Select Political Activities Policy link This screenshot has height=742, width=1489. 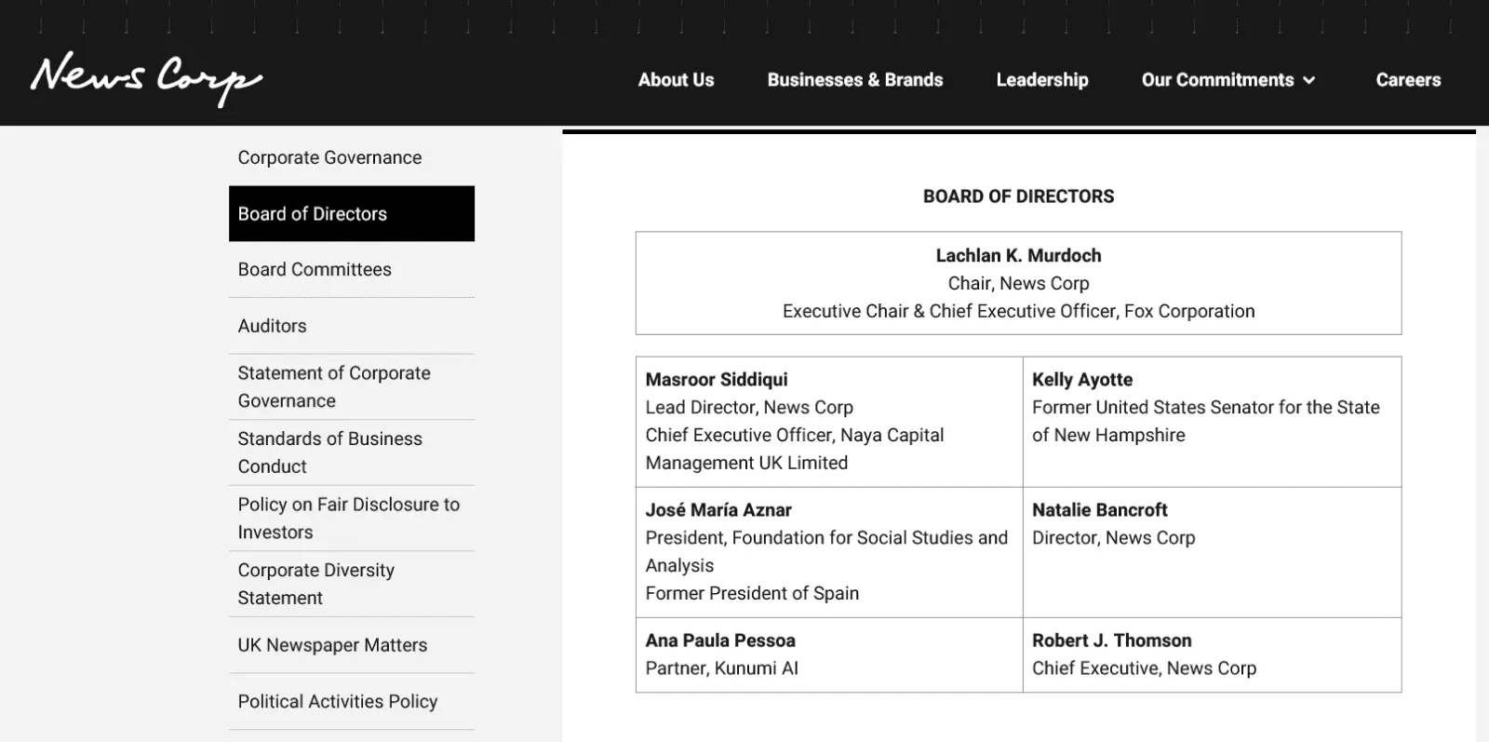[x=337, y=701]
